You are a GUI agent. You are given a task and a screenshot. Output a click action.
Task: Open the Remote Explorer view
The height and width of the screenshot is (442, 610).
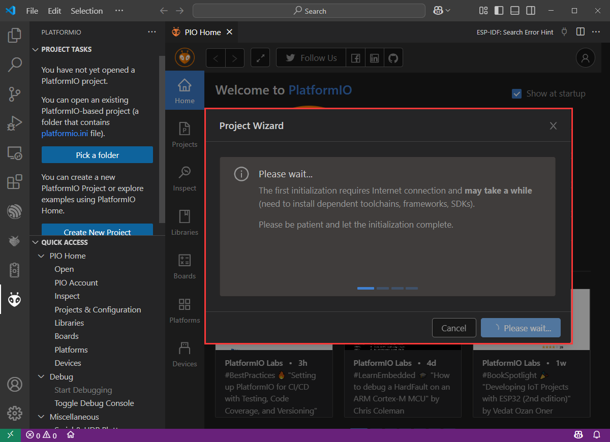15,153
